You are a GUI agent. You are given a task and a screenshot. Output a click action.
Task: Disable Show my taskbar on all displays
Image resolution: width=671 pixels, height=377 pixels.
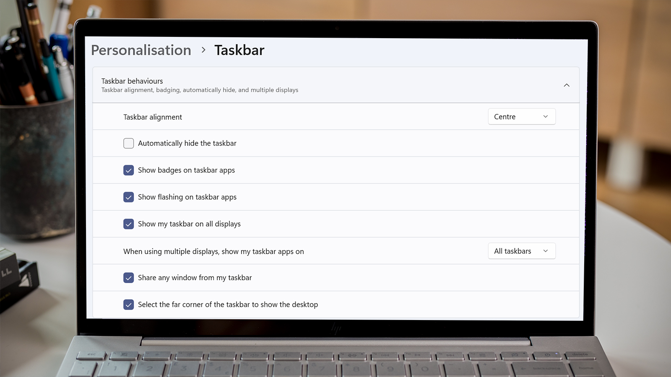[x=129, y=224]
